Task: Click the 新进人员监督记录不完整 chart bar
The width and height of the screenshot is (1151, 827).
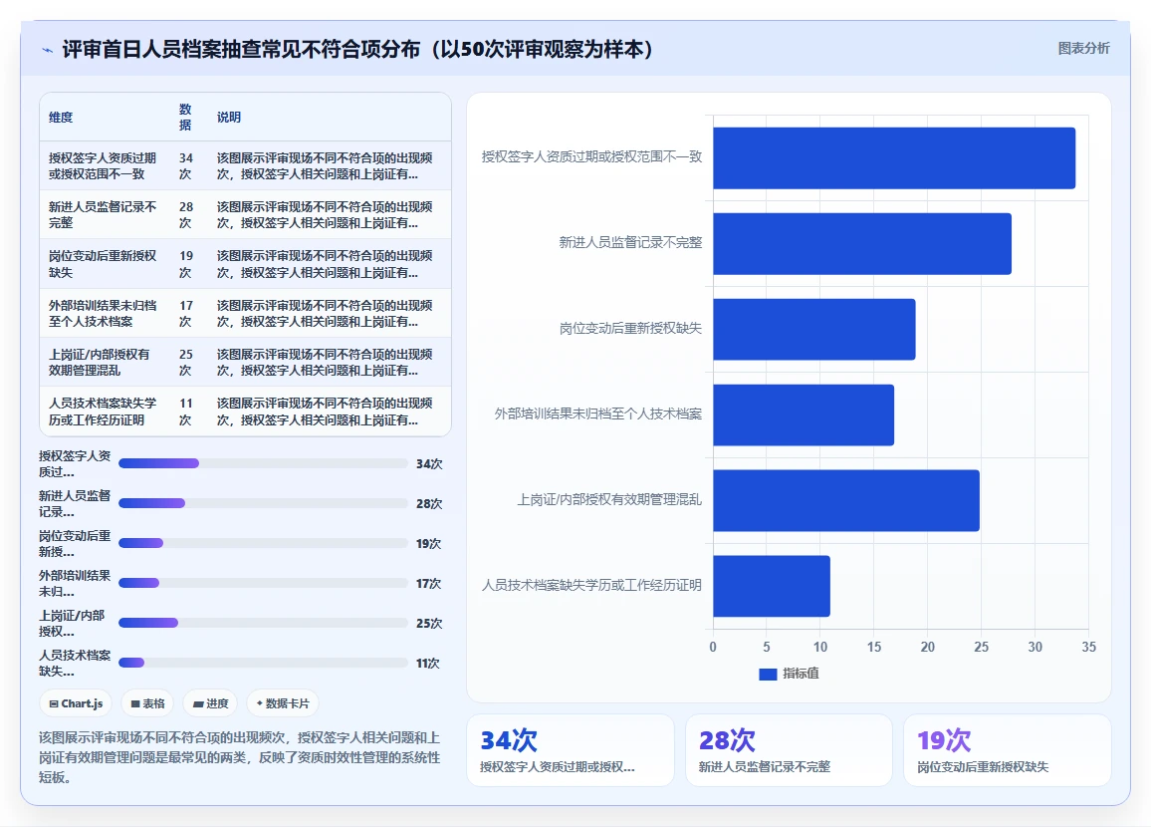Action: (x=862, y=244)
